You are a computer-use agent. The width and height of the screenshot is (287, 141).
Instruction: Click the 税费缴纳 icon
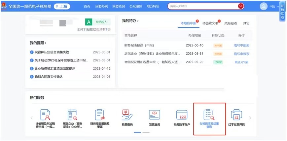coord(127,116)
